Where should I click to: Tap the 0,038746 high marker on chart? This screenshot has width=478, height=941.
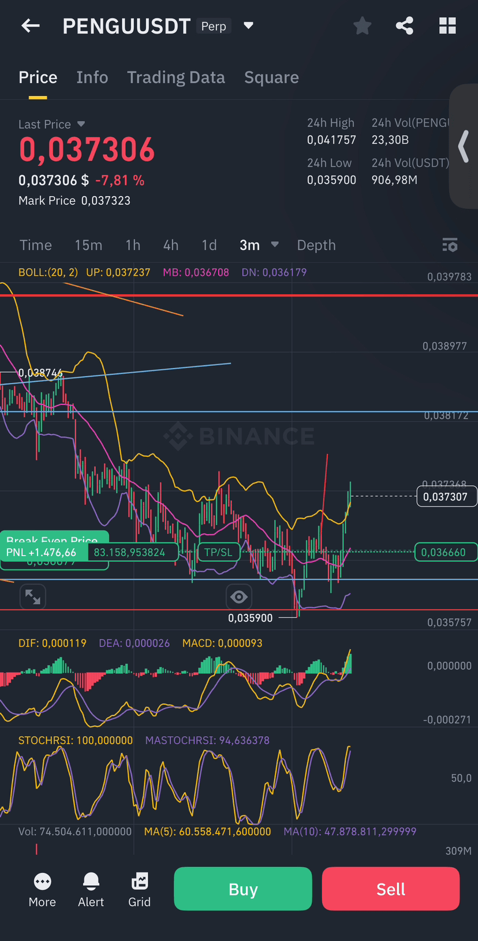(40, 373)
